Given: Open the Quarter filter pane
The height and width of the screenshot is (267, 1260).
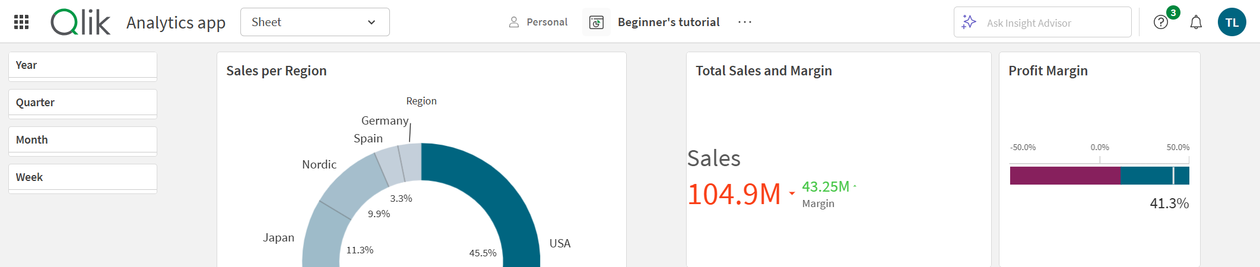Looking at the screenshot, I should (82, 103).
